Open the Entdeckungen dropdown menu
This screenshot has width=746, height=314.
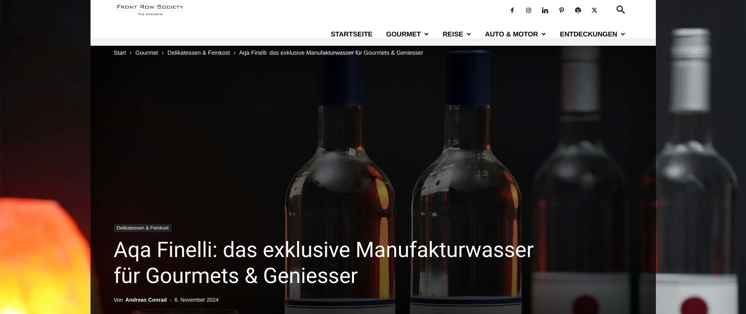pos(592,34)
